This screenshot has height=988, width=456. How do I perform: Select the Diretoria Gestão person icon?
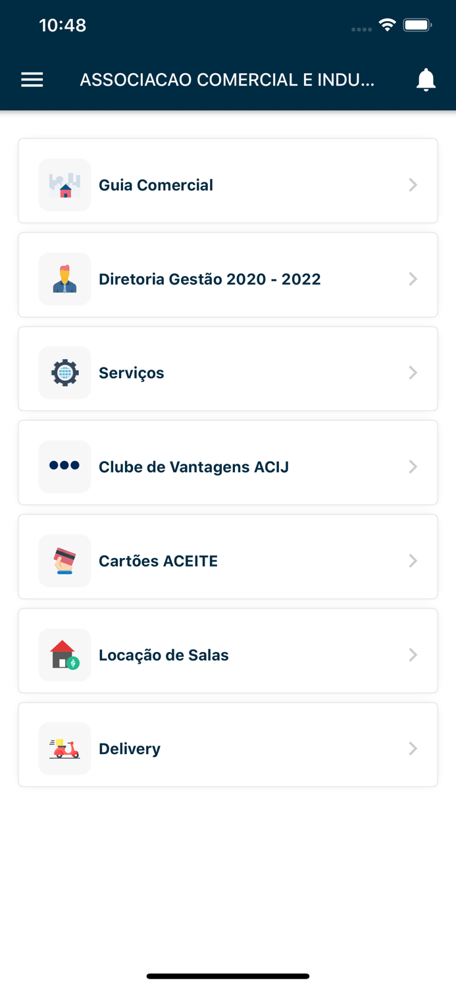(64, 279)
